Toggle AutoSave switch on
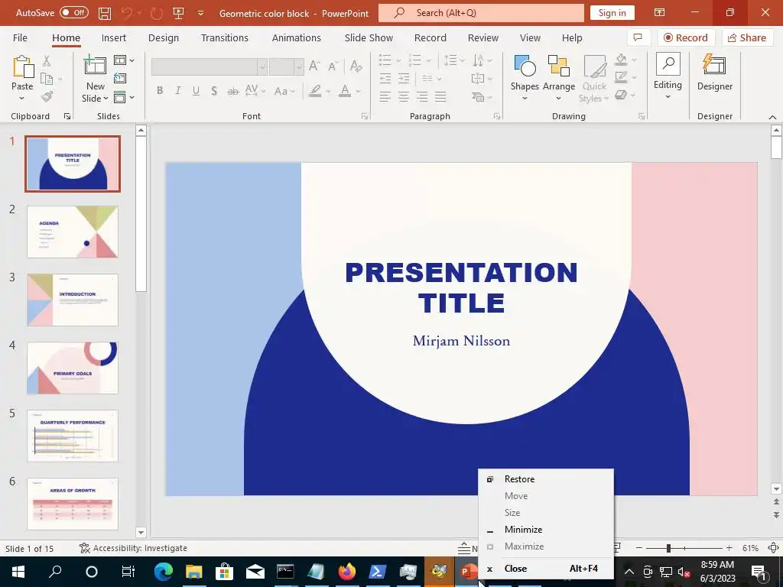Viewport: 783px width, 587px height. (x=74, y=12)
